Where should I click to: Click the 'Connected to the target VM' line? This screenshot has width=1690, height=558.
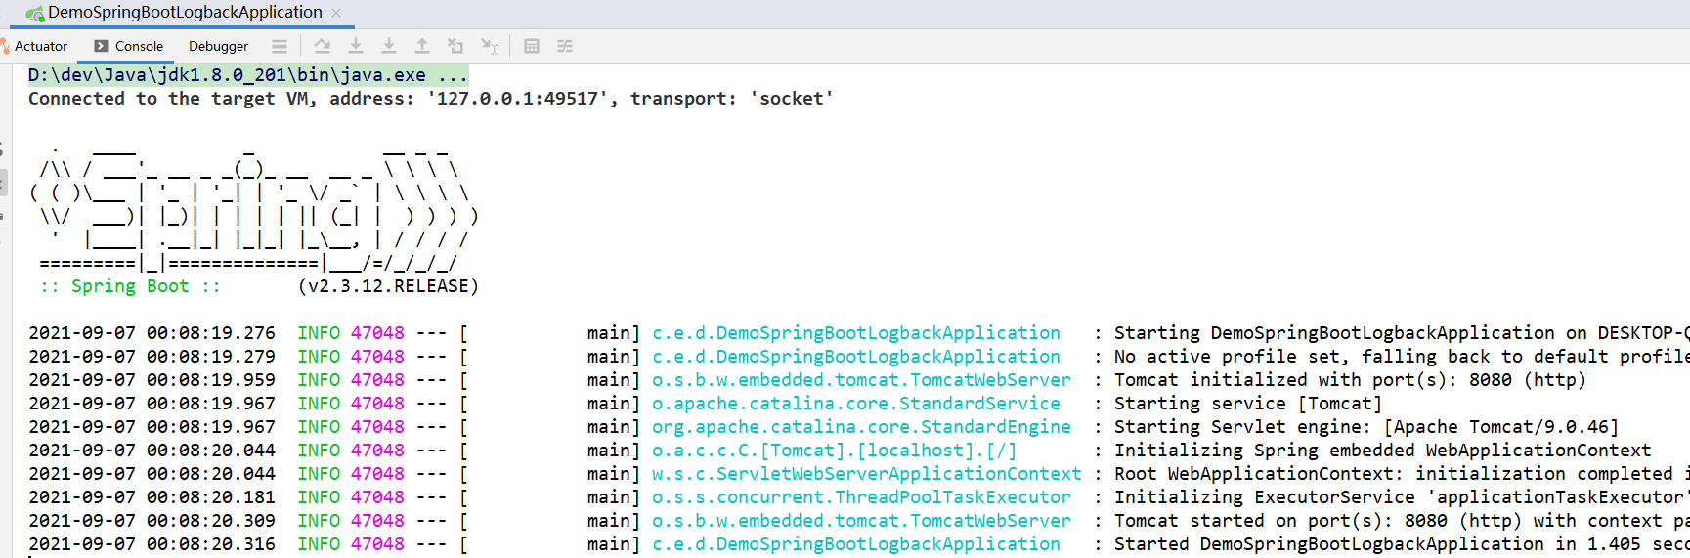[430, 99]
